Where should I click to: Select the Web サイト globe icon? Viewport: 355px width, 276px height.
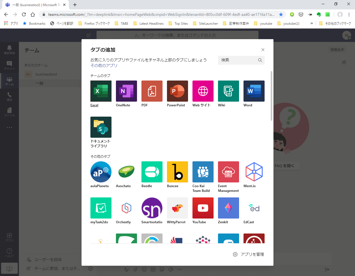click(x=203, y=91)
